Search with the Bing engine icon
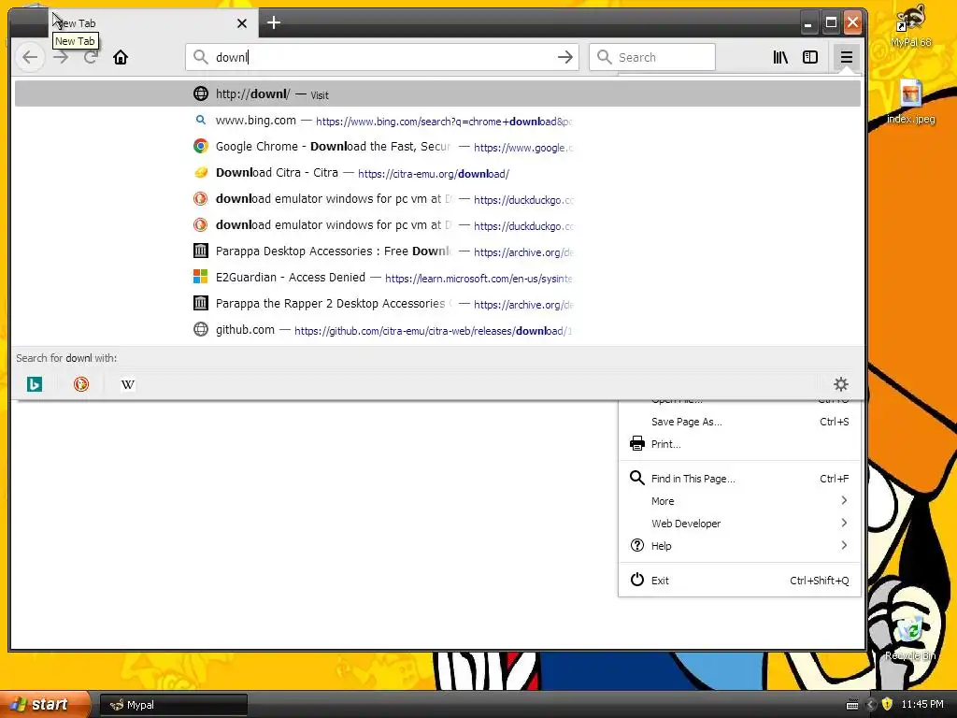The height and width of the screenshot is (718, 957). click(35, 384)
